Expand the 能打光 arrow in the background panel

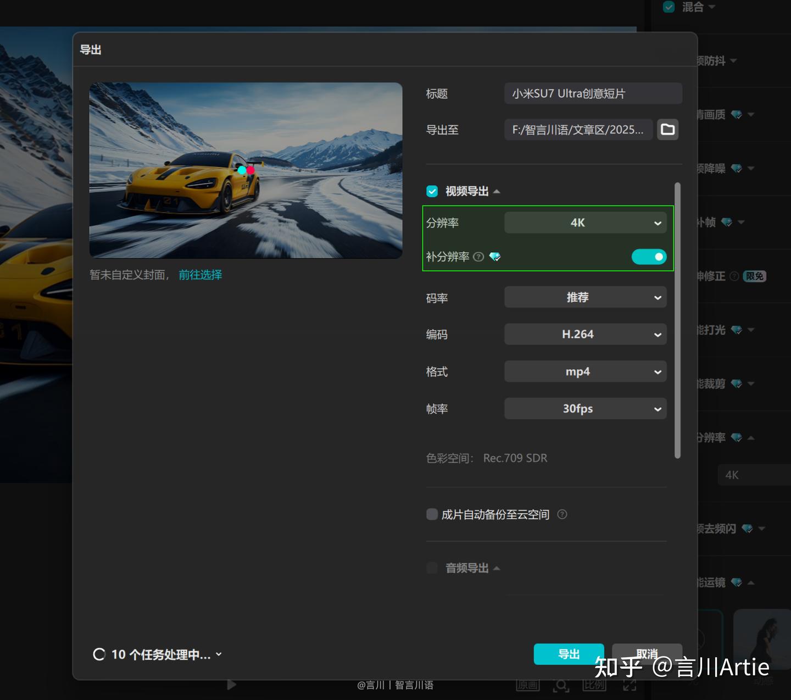751,330
